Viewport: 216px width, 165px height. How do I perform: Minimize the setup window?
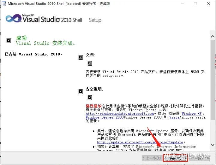pyautogui.click(x=183, y=4)
